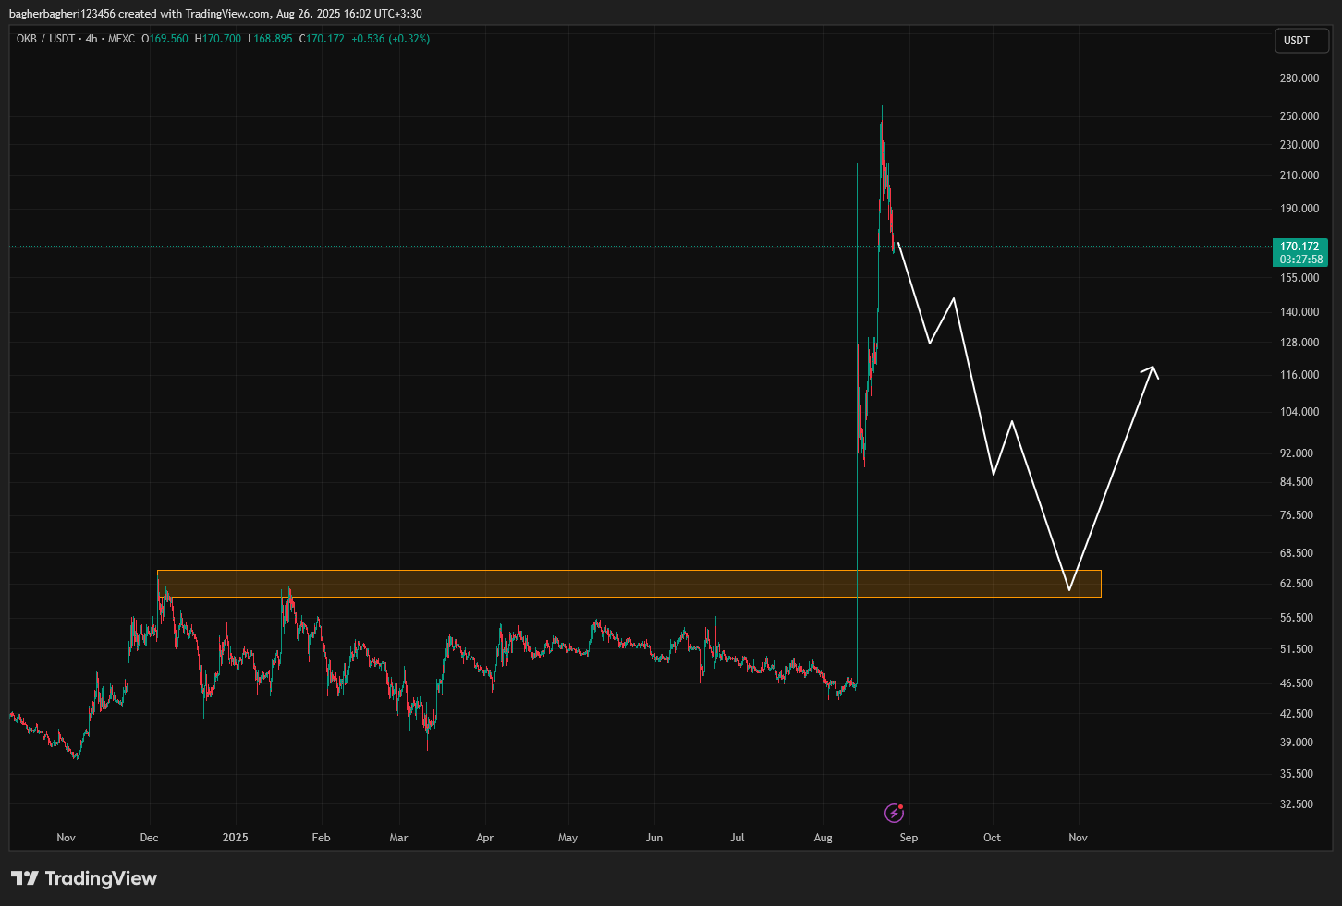Click the +0.536 (+0.32%) change value
1342x906 pixels.
390,39
